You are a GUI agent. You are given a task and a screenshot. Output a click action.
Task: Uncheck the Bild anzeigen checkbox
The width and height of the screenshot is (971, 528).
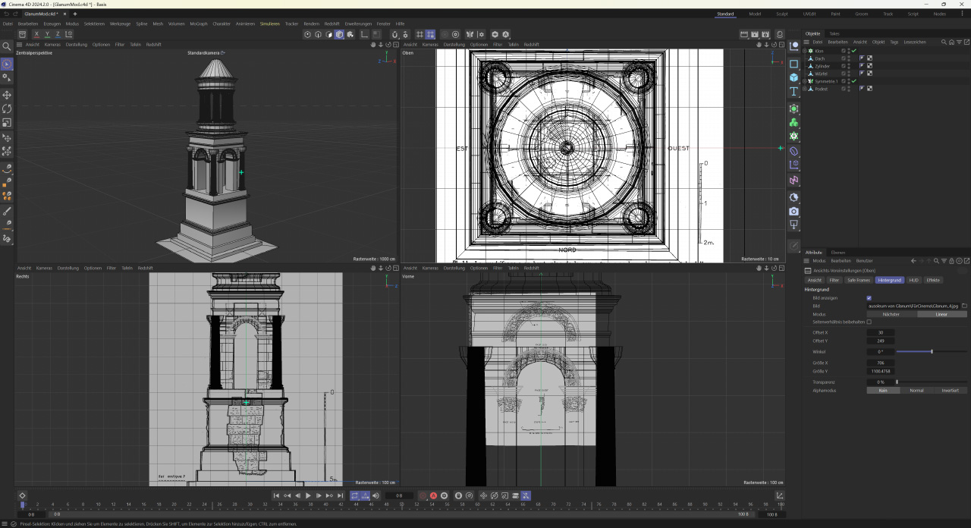tap(869, 298)
